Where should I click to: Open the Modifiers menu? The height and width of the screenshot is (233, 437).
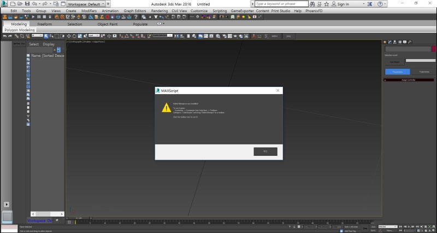[x=89, y=10]
